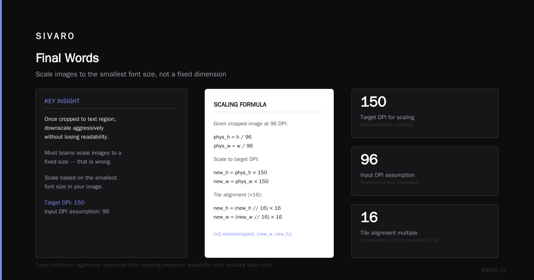Select the Final Words heading
534x280 pixels.
pyautogui.click(x=67, y=58)
